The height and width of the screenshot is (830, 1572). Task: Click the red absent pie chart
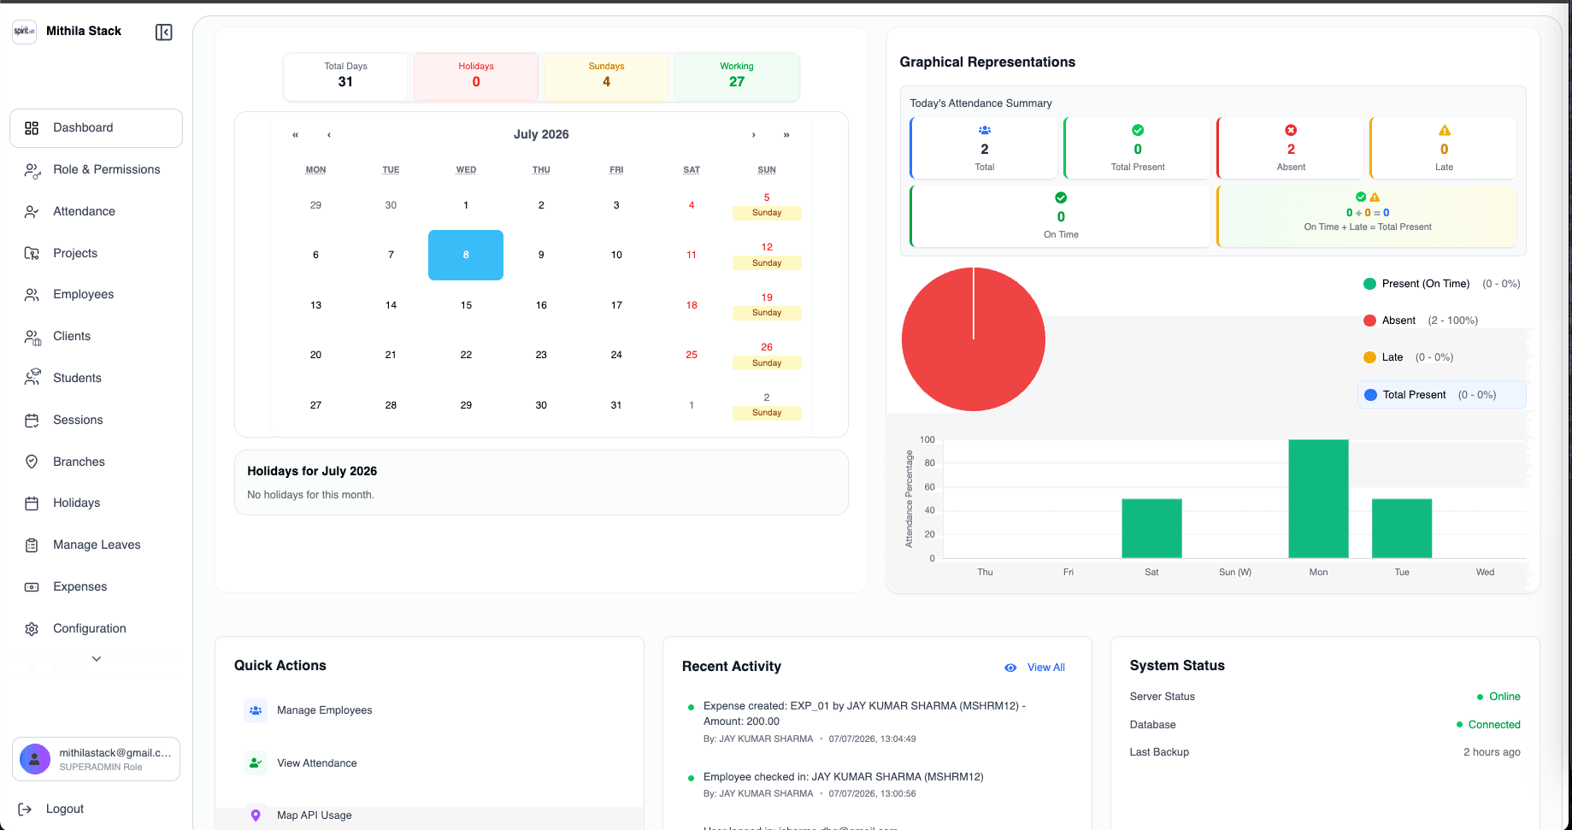coord(974,339)
